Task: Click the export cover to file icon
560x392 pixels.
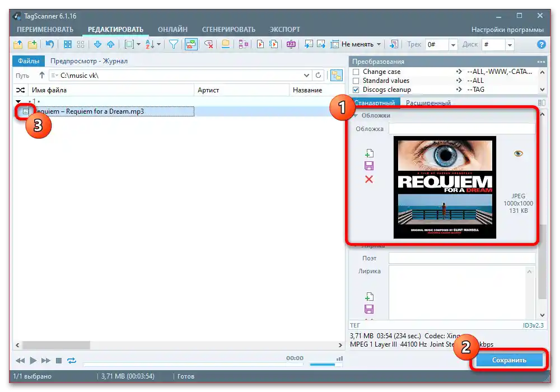Action: [321, 44]
